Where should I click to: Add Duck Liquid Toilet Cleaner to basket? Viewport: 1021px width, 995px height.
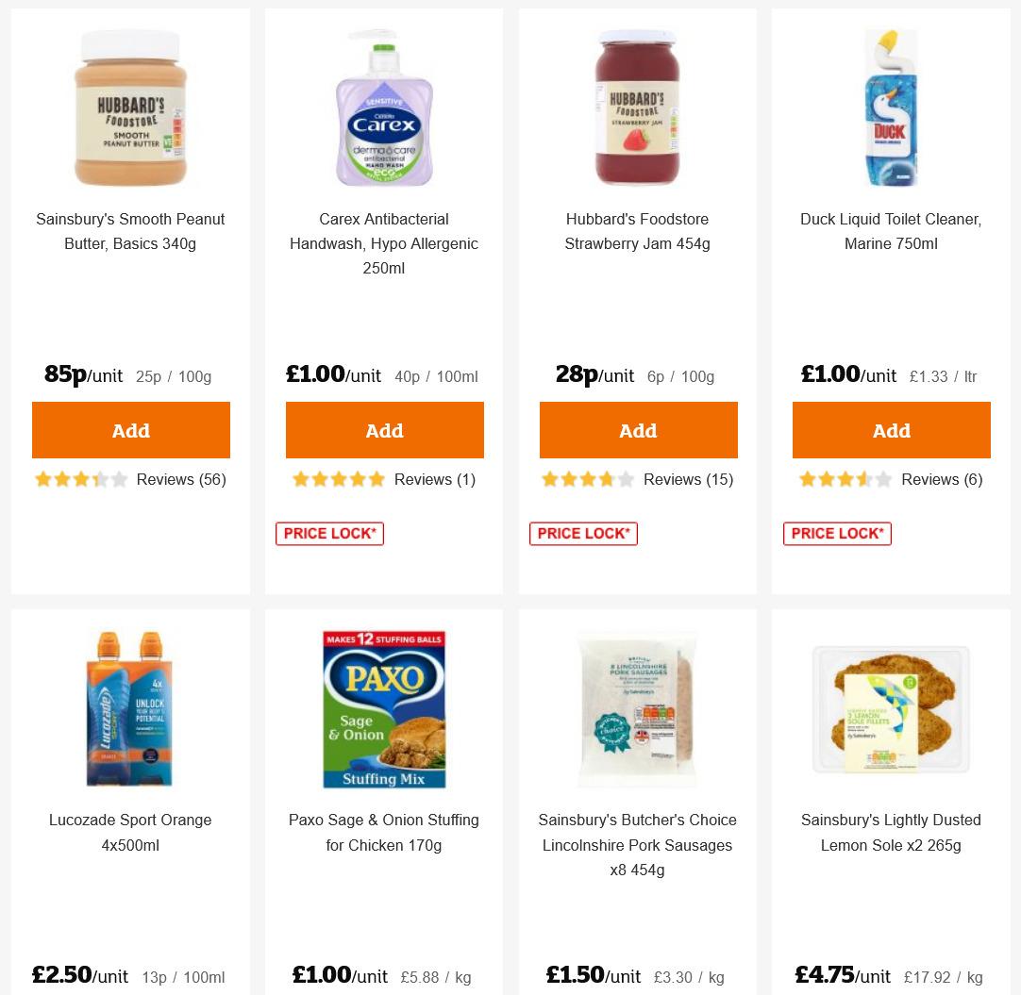(x=891, y=430)
